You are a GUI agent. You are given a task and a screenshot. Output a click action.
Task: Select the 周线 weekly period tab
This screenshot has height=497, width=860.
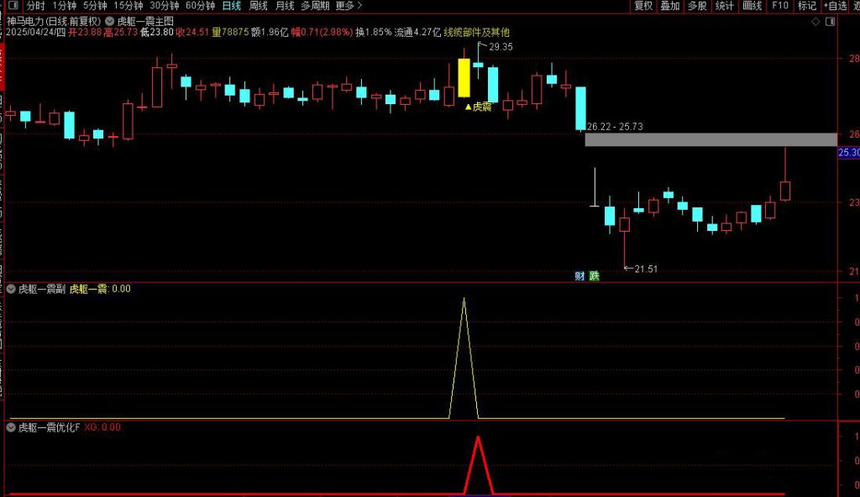pos(258,6)
